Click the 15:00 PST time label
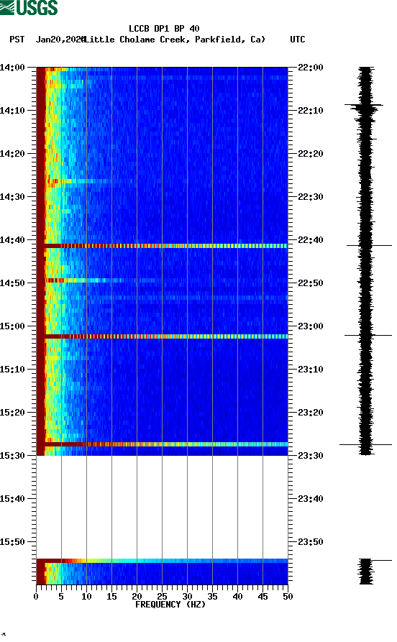The image size is (397, 642). (12, 326)
